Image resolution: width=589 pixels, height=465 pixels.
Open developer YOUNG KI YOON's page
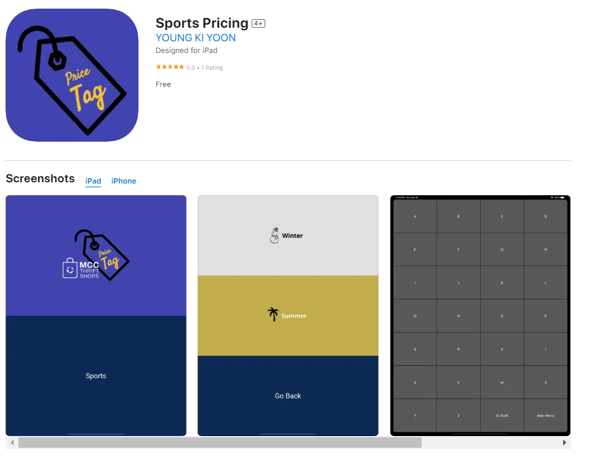(196, 38)
